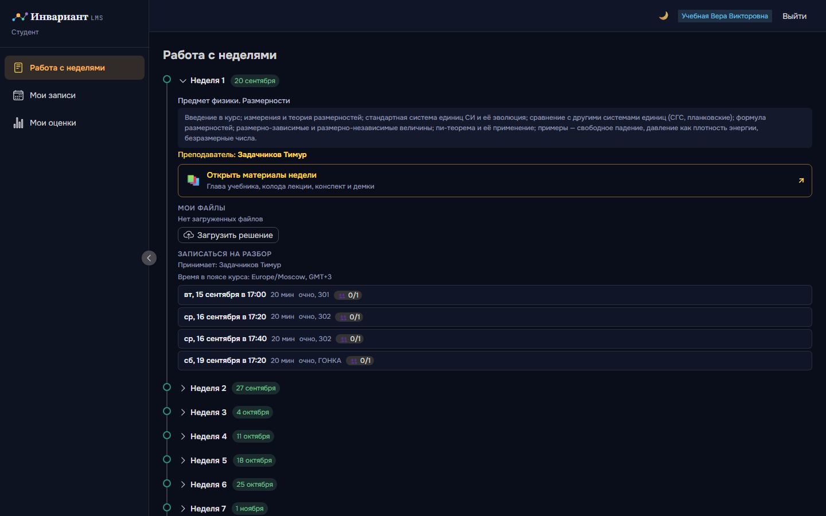Click the Мои оценки bar chart icon

(18, 123)
